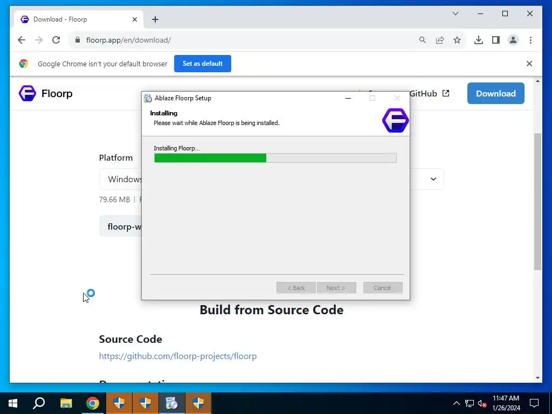Open the GitHub link in page header
This screenshot has width=552, height=414.
point(430,93)
